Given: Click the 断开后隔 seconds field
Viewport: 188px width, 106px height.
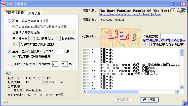Looking at the screenshot, I should tap(58, 38).
